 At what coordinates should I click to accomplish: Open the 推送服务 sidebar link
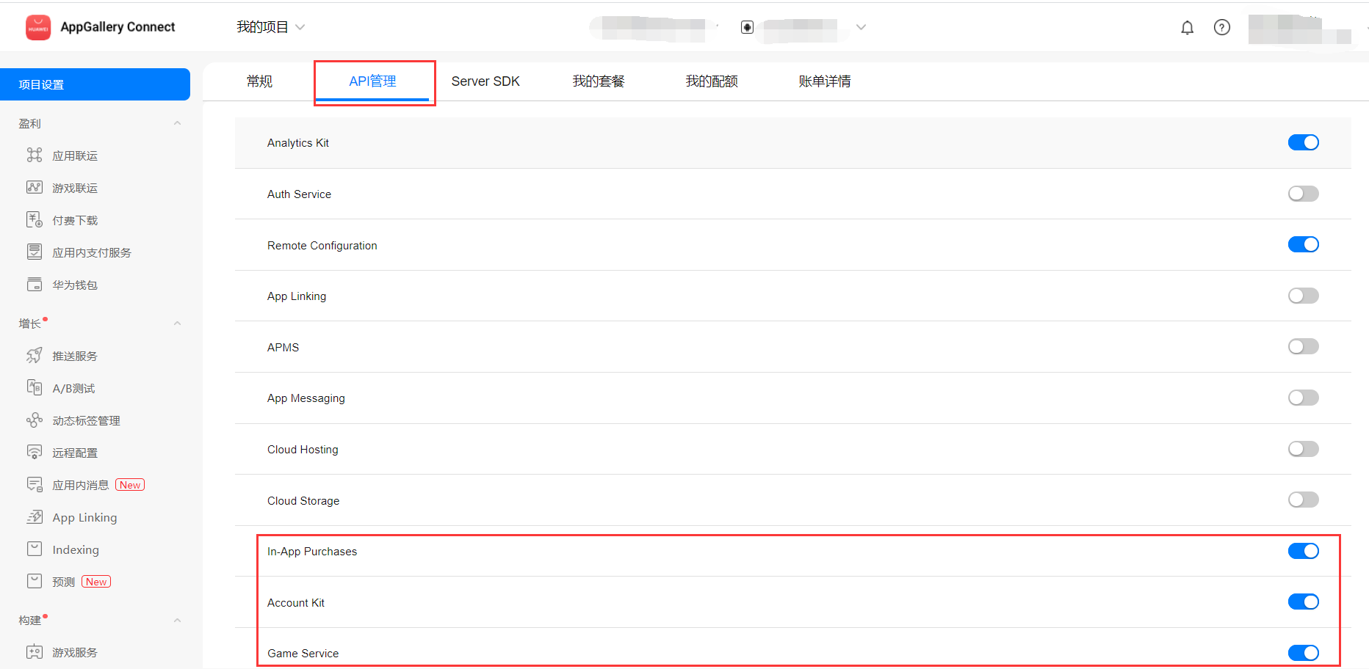click(x=75, y=356)
